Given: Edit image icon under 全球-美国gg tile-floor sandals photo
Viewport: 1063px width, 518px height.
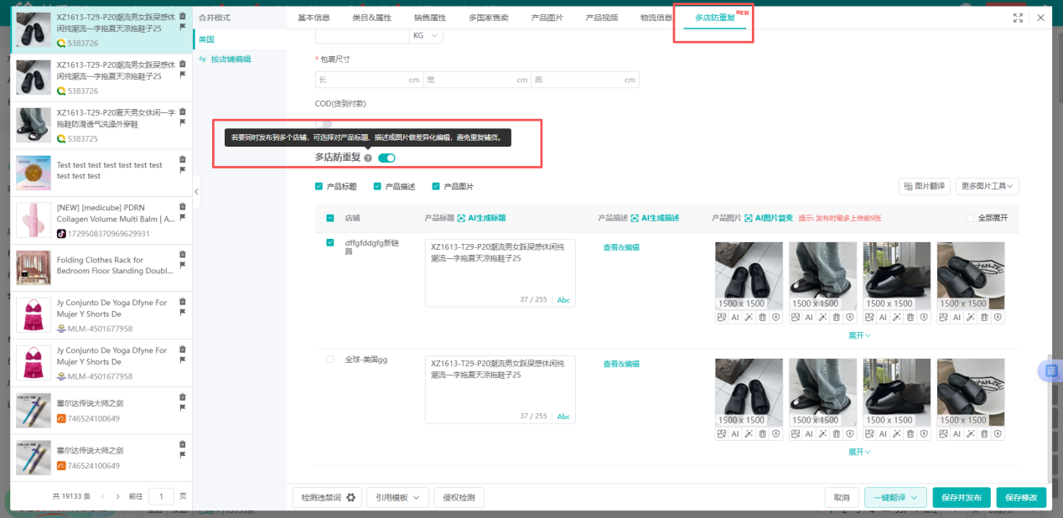Looking at the screenshot, I should pyautogui.click(x=722, y=433).
